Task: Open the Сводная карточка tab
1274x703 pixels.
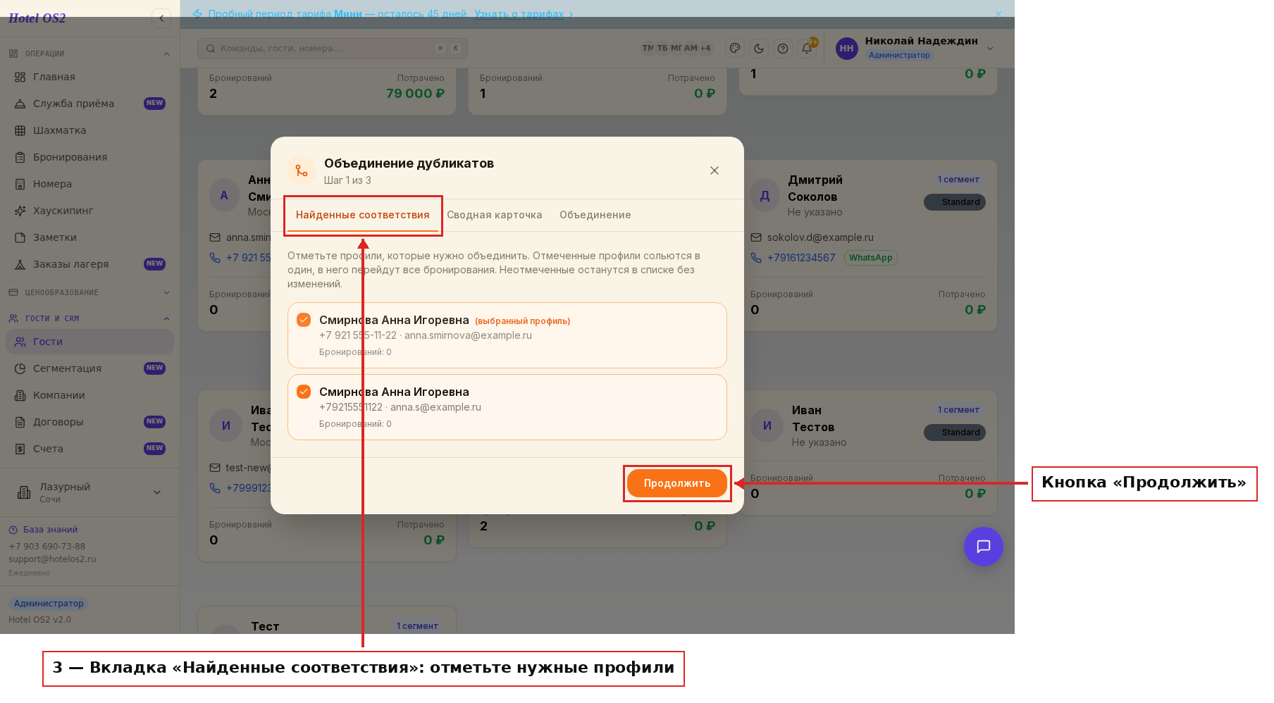Action: click(495, 215)
